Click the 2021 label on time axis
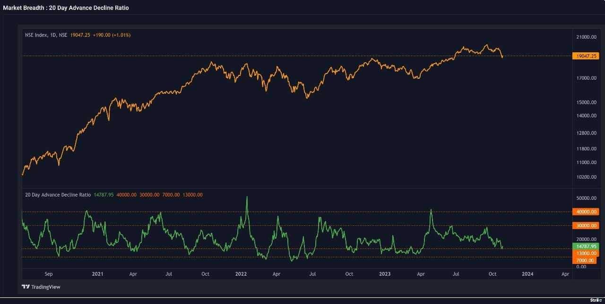This screenshot has width=605, height=304. (x=97, y=274)
